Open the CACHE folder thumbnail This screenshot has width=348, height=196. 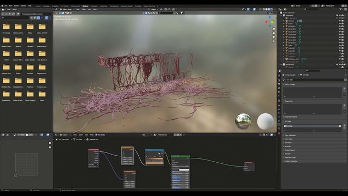coord(6,54)
